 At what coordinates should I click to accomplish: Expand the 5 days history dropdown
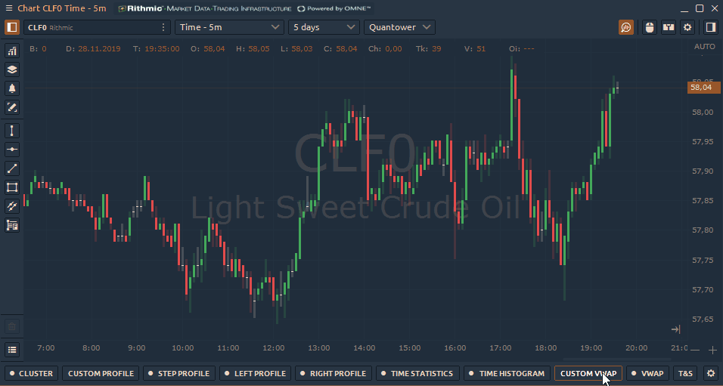(x=324, y=27)
